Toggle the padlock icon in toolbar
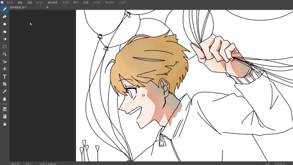Screen dimensions: 293x165 pyautogui.click(x=5, y=124)
